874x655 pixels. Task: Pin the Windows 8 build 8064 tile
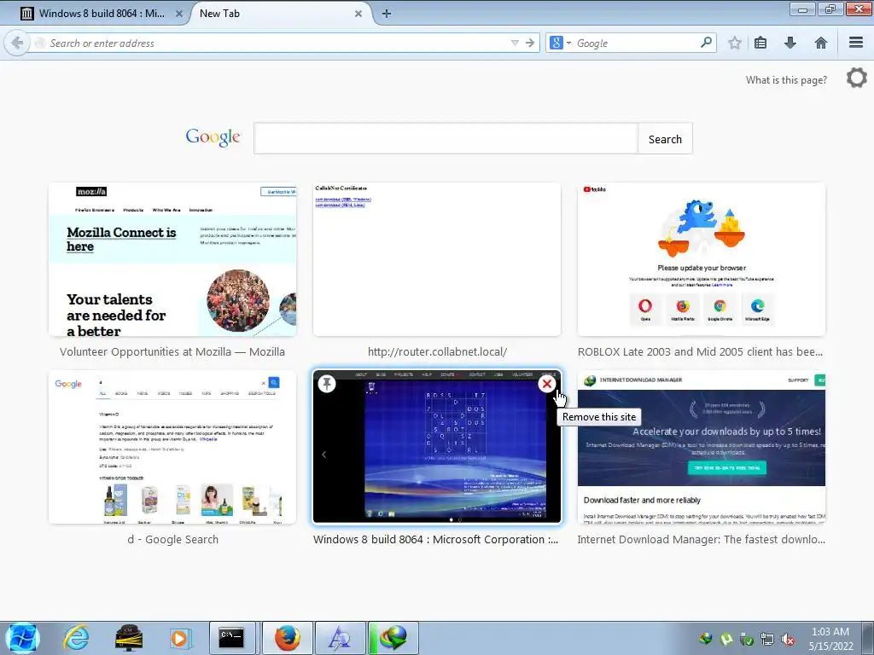(x=327, y=383)
